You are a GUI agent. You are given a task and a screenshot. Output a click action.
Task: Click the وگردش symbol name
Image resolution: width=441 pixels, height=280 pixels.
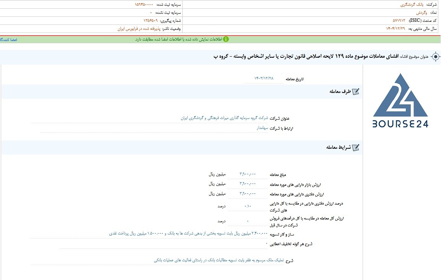pyautogui.click(x=422, y=13)
